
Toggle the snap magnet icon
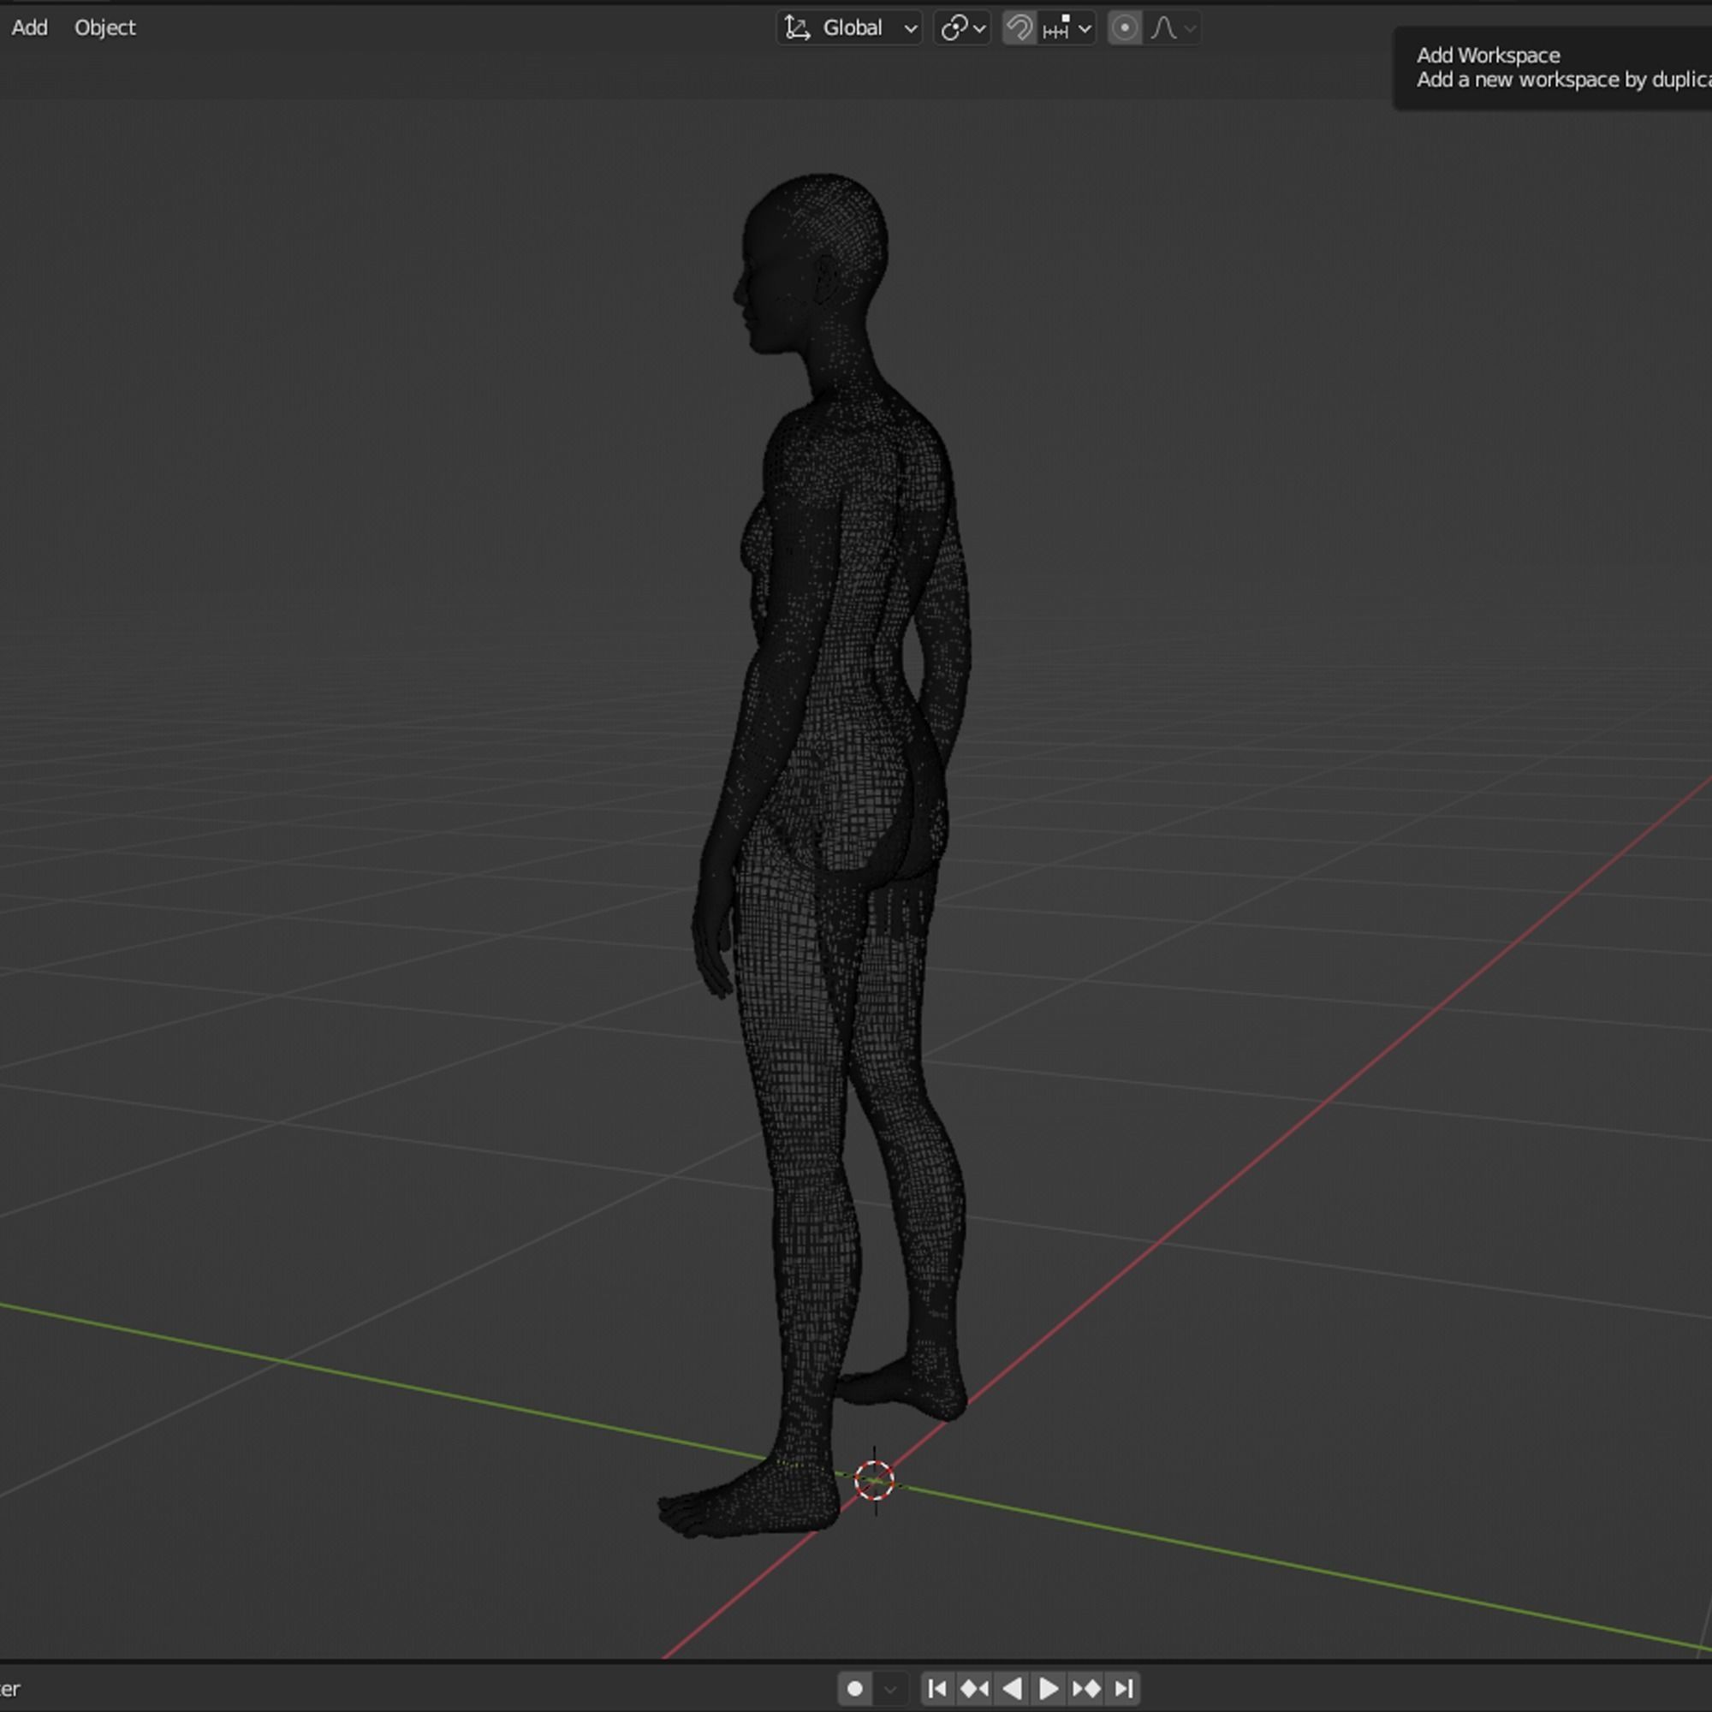click(x=1019, y=28)
